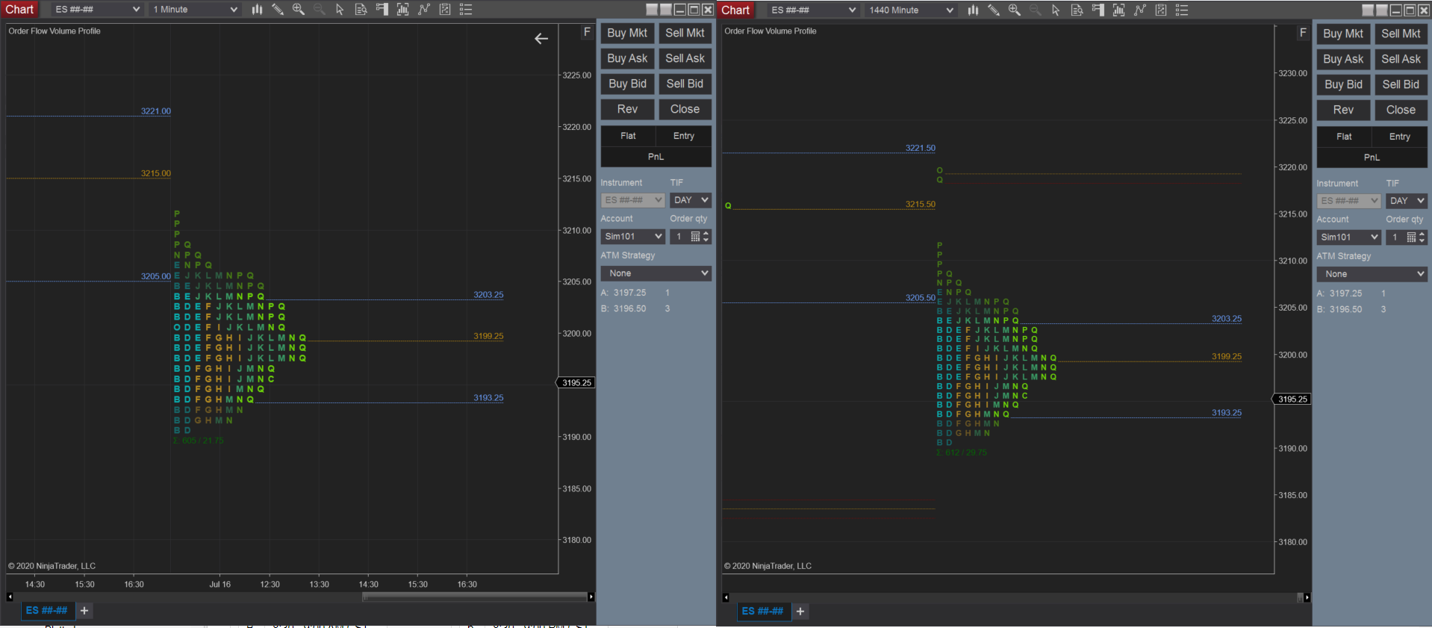
Task: Show the data box in 1440 Minute chart
Action: [1077, 10]
